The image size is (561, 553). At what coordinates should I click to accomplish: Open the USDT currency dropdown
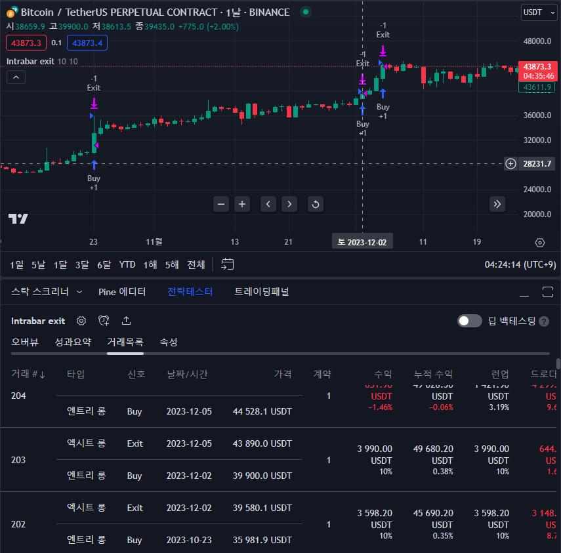[x=539, y=12]
